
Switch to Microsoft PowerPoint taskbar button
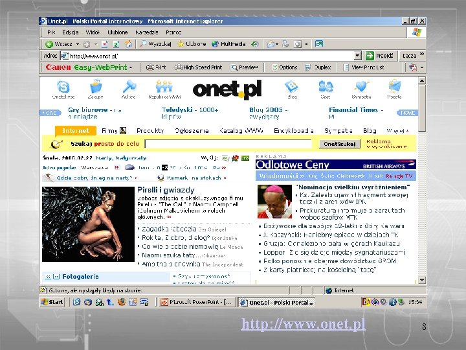197,303
